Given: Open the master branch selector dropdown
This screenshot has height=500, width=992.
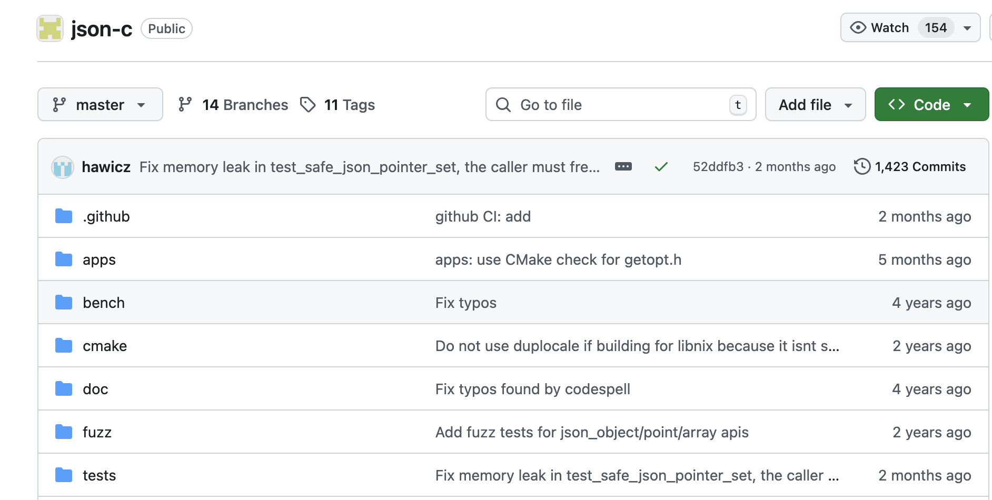Looking at the screenshot, I should pyautogui.click(x=100, y=104).
